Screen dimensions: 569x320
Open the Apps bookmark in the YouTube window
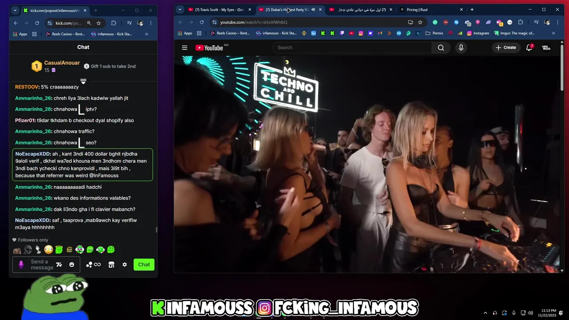(x=185, y=33)
